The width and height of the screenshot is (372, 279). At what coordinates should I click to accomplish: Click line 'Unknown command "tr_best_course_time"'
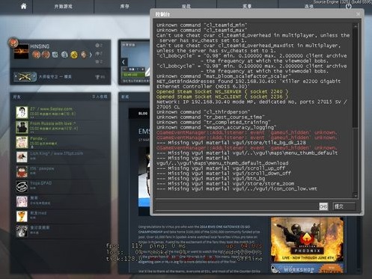pyautogui.click(x=210, y=117)
